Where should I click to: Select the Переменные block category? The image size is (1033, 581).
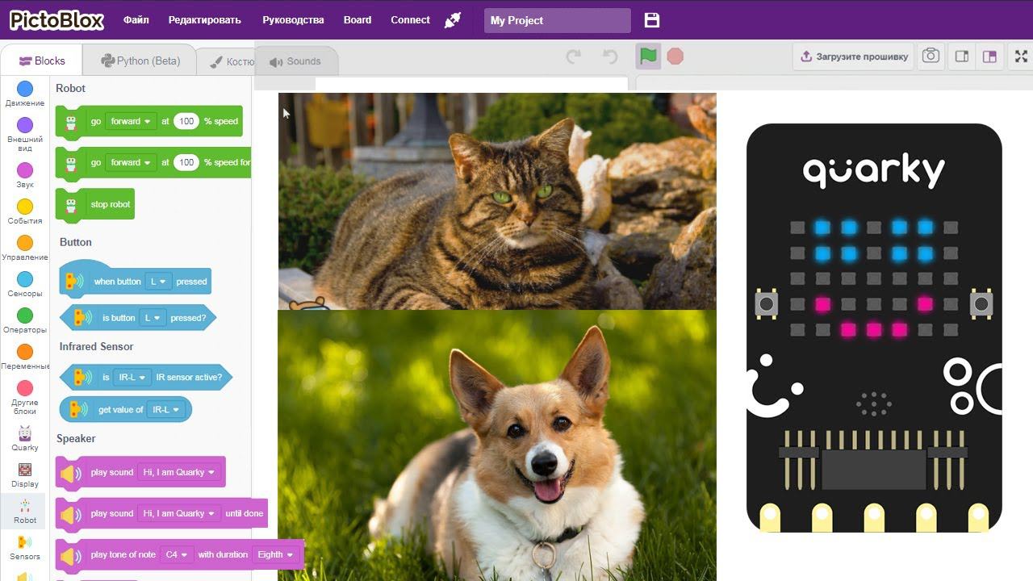25,357
